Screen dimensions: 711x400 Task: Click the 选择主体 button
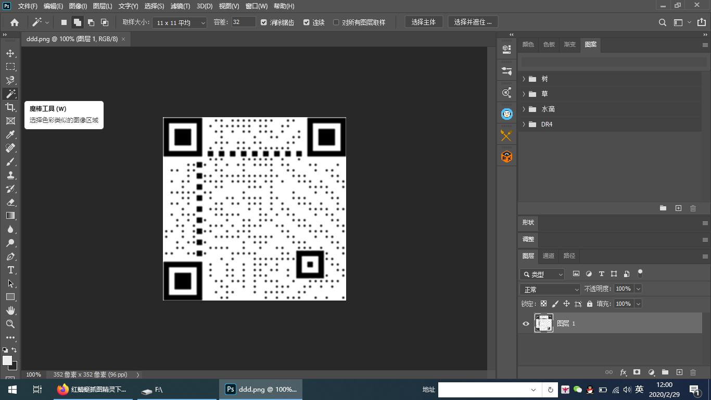(423, 22)
